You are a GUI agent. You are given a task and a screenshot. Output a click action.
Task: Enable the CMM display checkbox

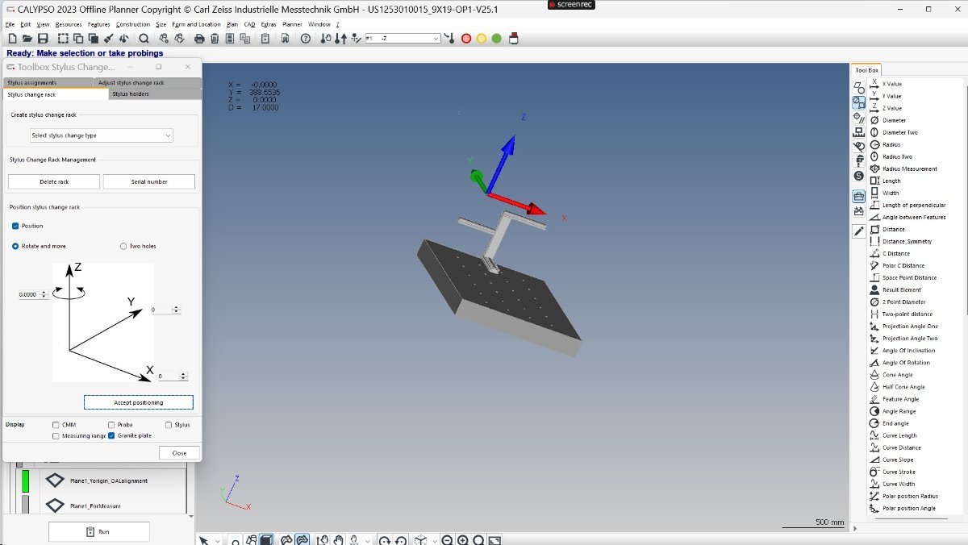pyautogui.click(x=56, y=424)
